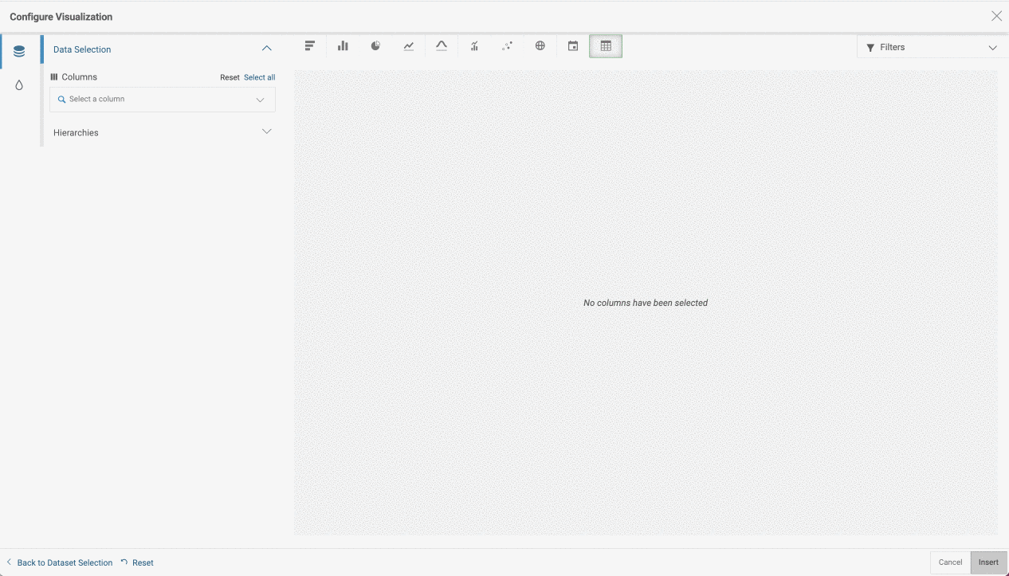Click the Data Selection heading
The image size is (1009, 576).
[82, 49]
